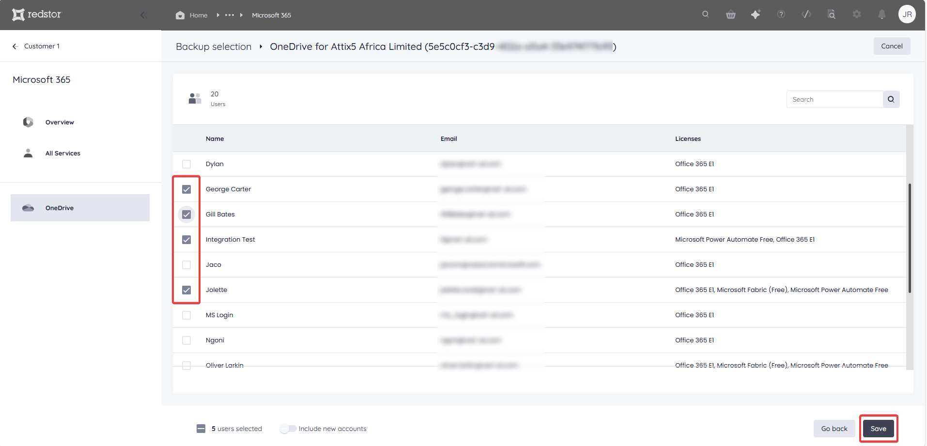This screenshot has width=927, height=446.
Task: Click the Cancel button
Action: point(892,46)
